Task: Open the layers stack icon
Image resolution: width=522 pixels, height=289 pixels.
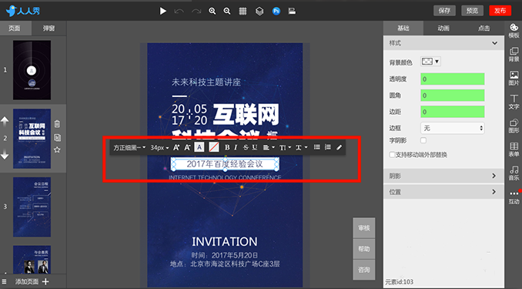Action: point(259,11)
